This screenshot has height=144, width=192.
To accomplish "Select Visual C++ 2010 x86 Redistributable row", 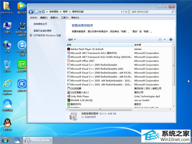I will pos(119,85).
